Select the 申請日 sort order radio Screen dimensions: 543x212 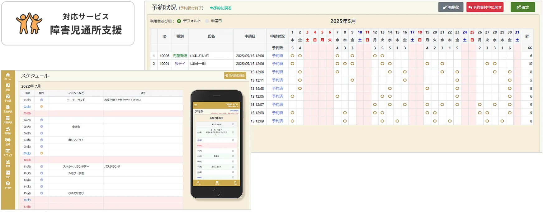[207, 21]
